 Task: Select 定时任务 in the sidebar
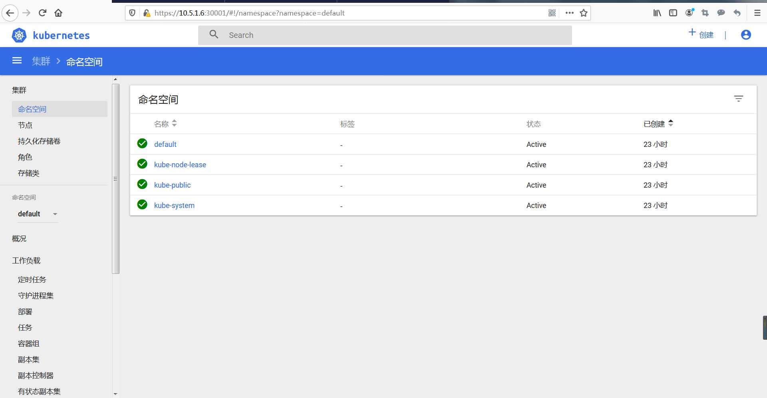point(32,279)
